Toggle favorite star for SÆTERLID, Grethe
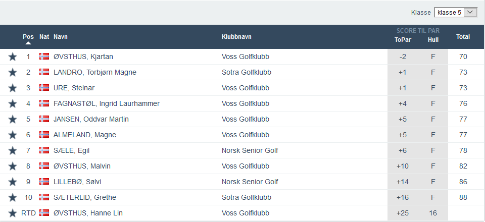This screenshot has width=485, height=222. click(x=13, y=197)
